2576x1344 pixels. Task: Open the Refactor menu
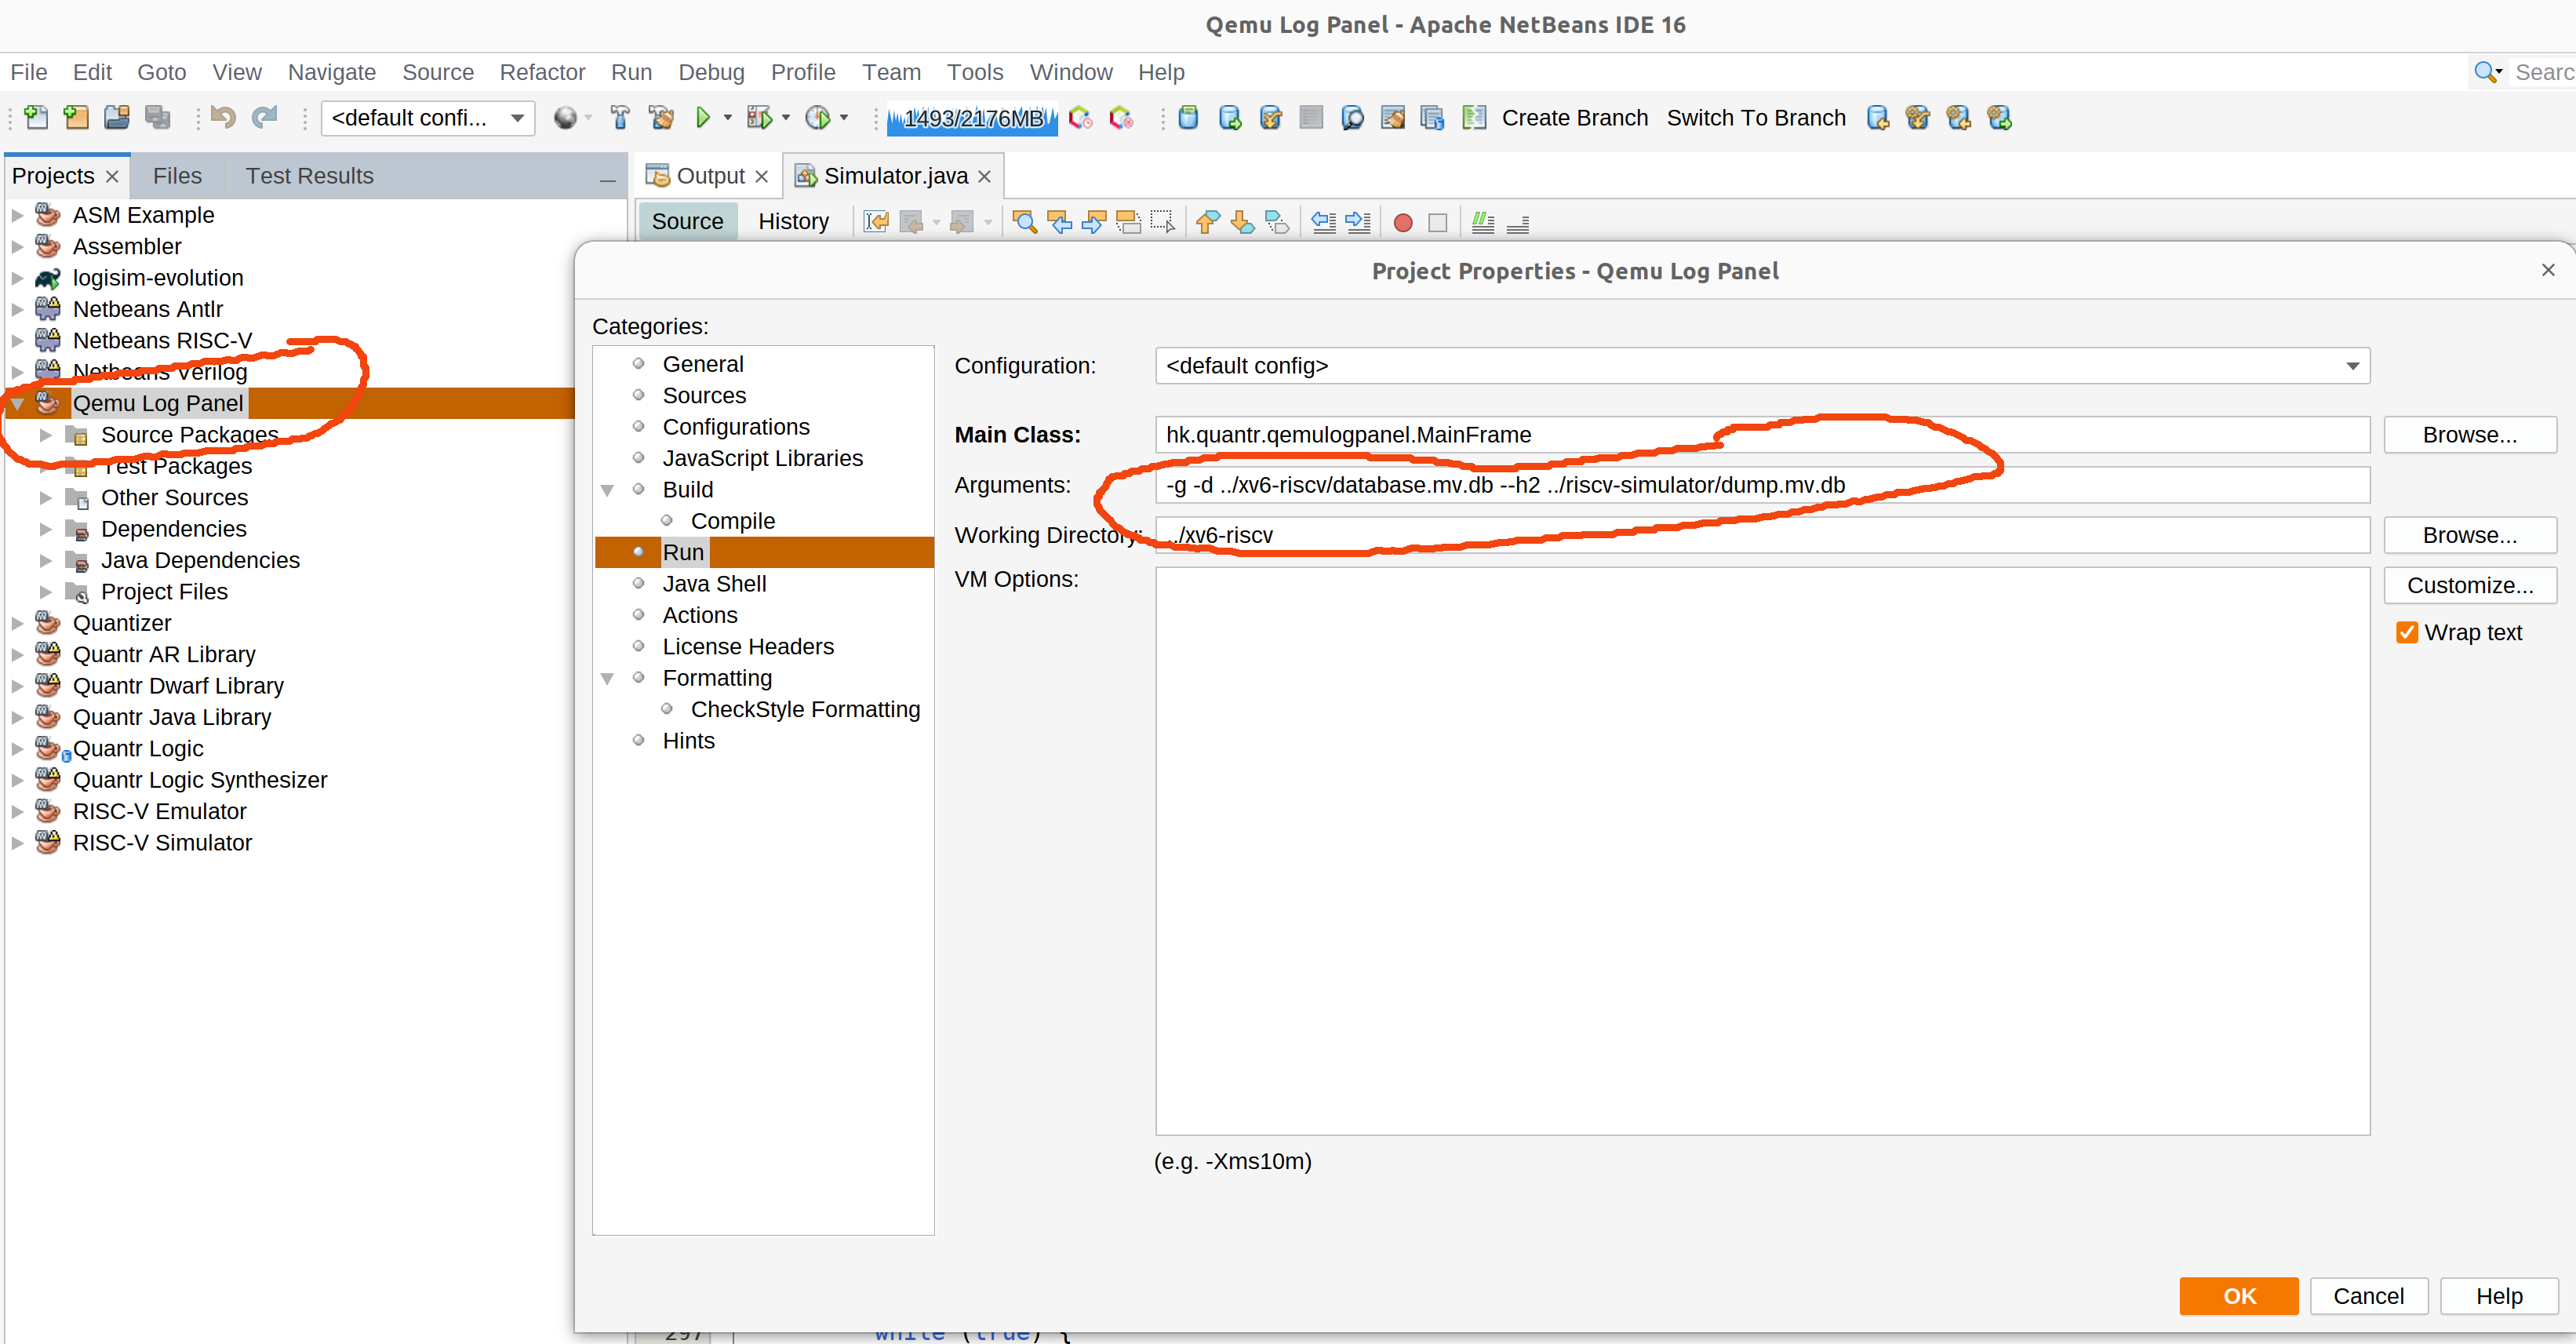pos(542,72)
